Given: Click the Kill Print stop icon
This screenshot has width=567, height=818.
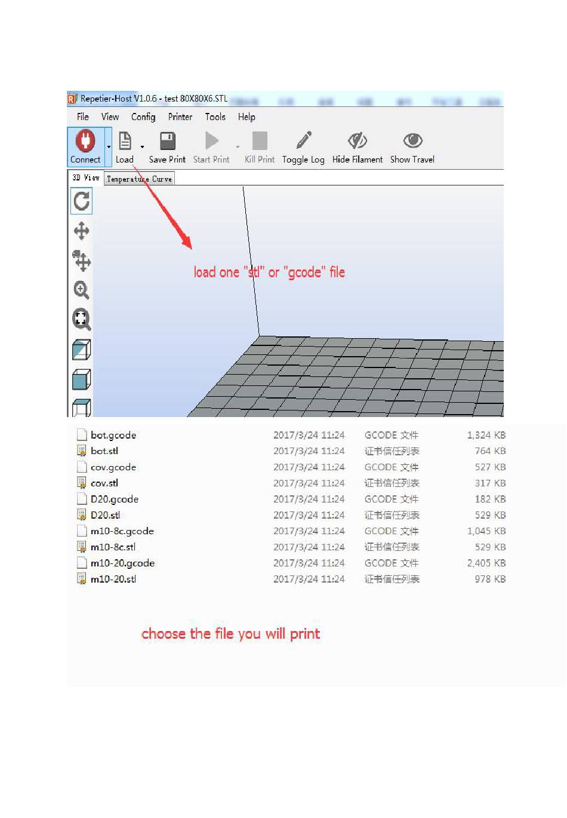Looking at the screenshot, I should point(260,141).
